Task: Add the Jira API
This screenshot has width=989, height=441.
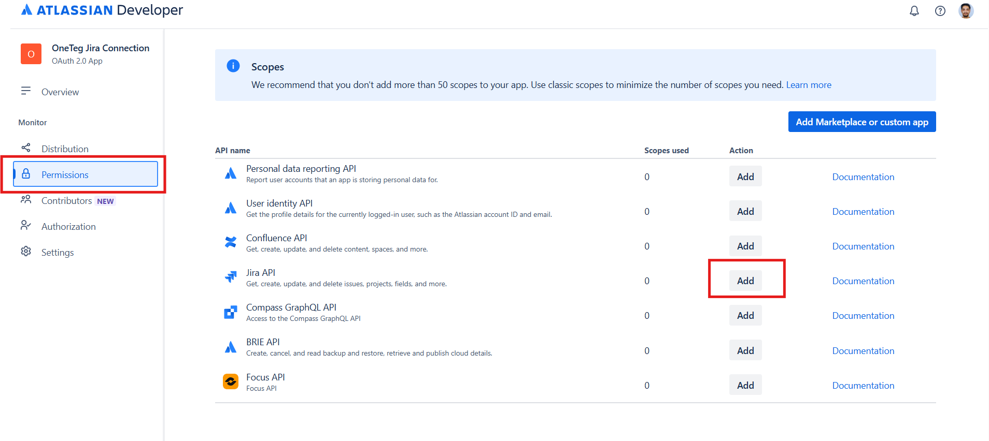Action: 745,281
